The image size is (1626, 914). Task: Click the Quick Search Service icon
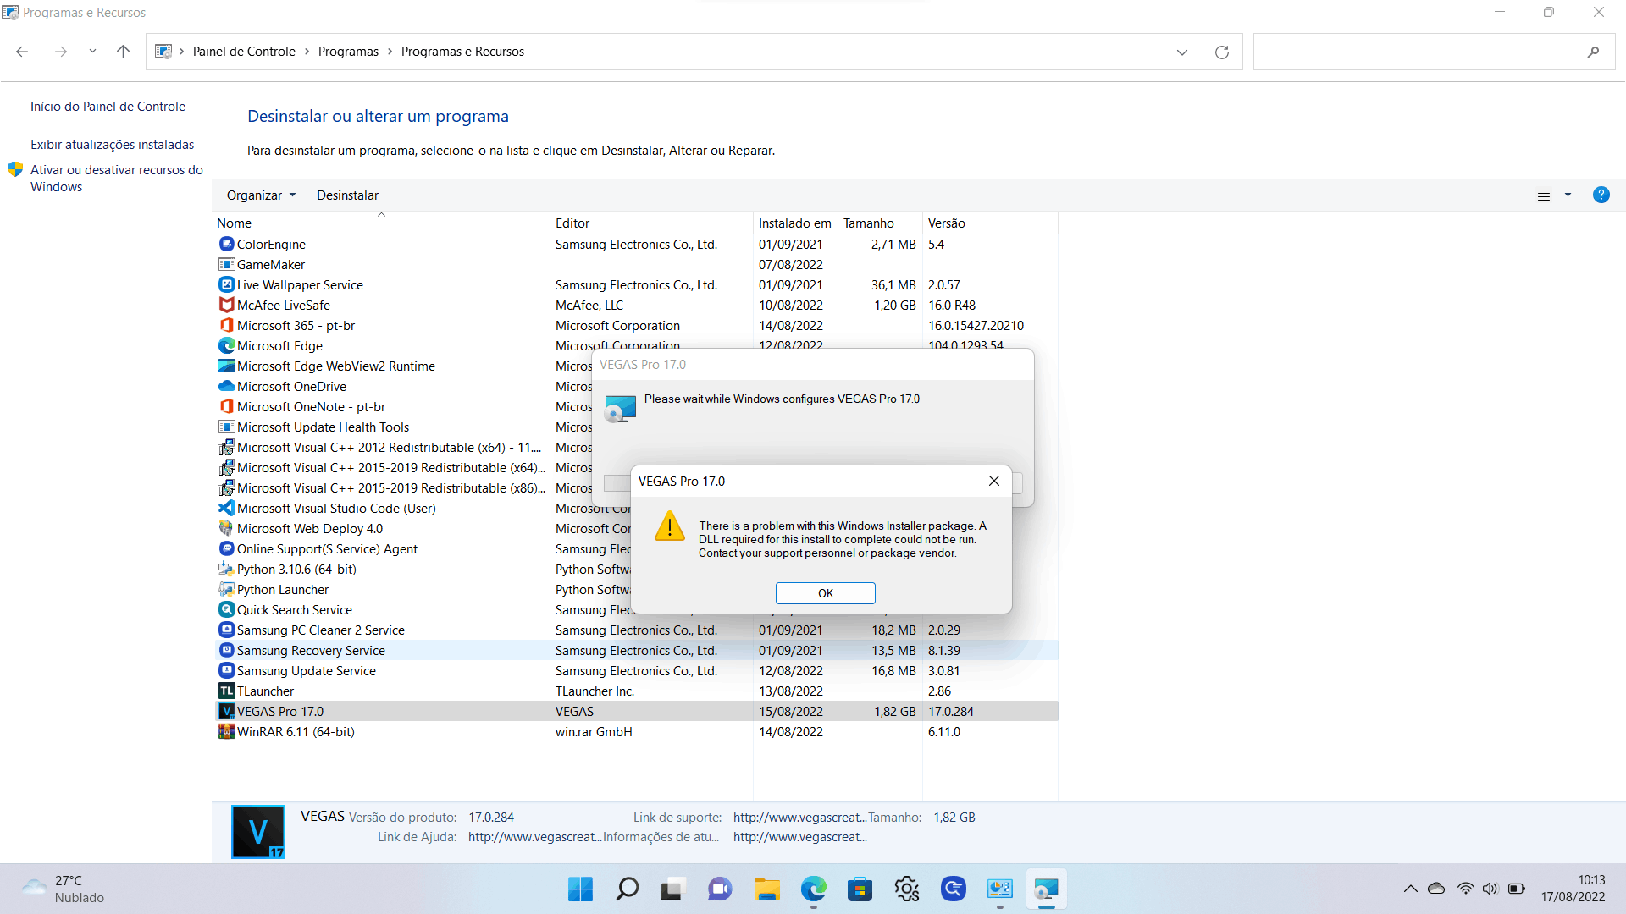226,609
